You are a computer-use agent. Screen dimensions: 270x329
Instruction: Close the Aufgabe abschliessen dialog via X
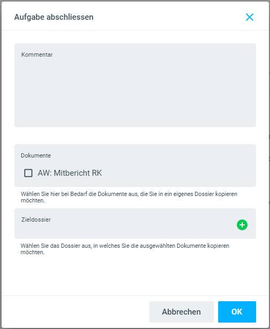pos(250,17)
